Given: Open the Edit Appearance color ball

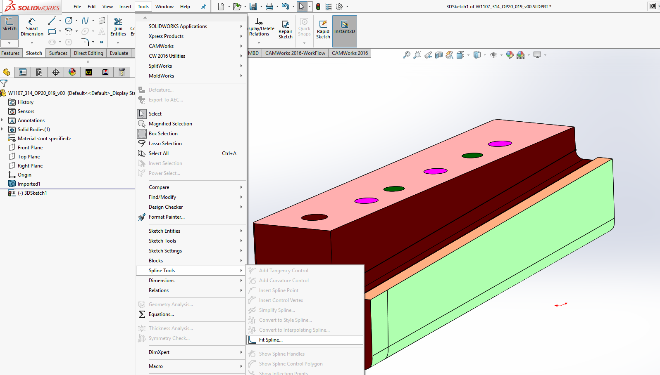Looking at the screenshot, I should click(510, 55).
